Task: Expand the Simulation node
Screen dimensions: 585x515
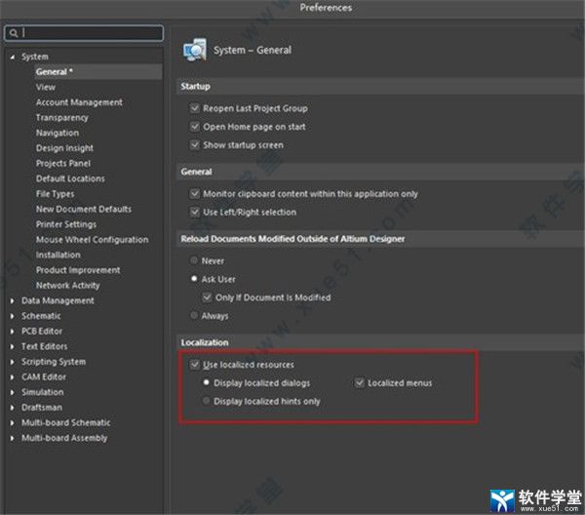Action: (13, 393)
